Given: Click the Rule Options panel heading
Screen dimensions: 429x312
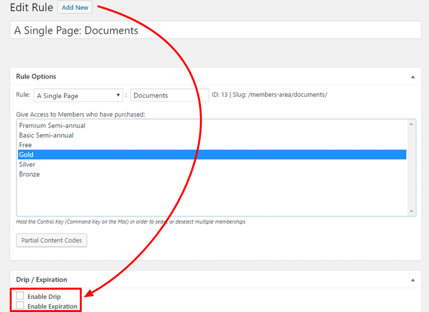Looking at the screenshot, I should tap(36, 77).
